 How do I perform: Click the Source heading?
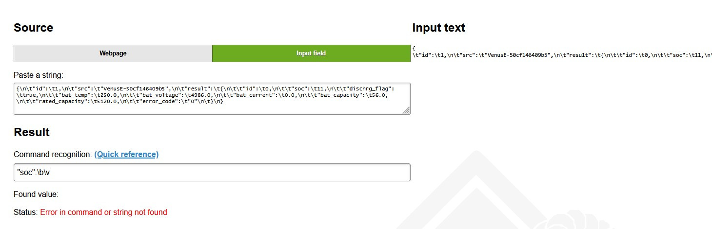click(x=33, y=28)
